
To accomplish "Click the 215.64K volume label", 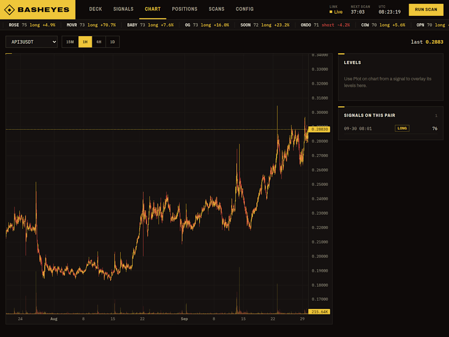I will 319,312.
